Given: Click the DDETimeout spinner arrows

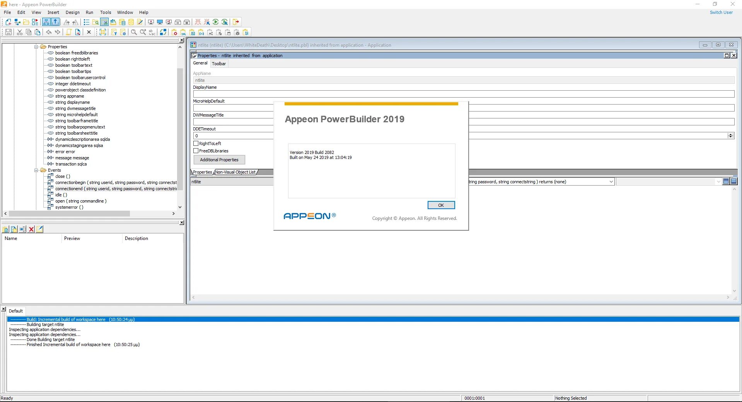Looking at the screenshot, I should [730, 136].
